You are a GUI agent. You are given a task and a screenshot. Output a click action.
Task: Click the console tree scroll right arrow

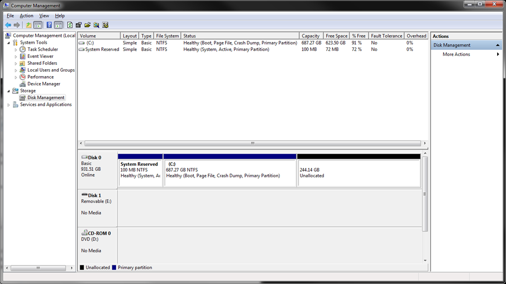click(72, 268)
